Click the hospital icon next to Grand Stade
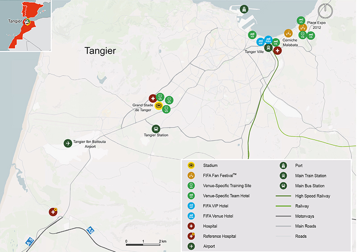357x252 pixels. pos(153,98)
